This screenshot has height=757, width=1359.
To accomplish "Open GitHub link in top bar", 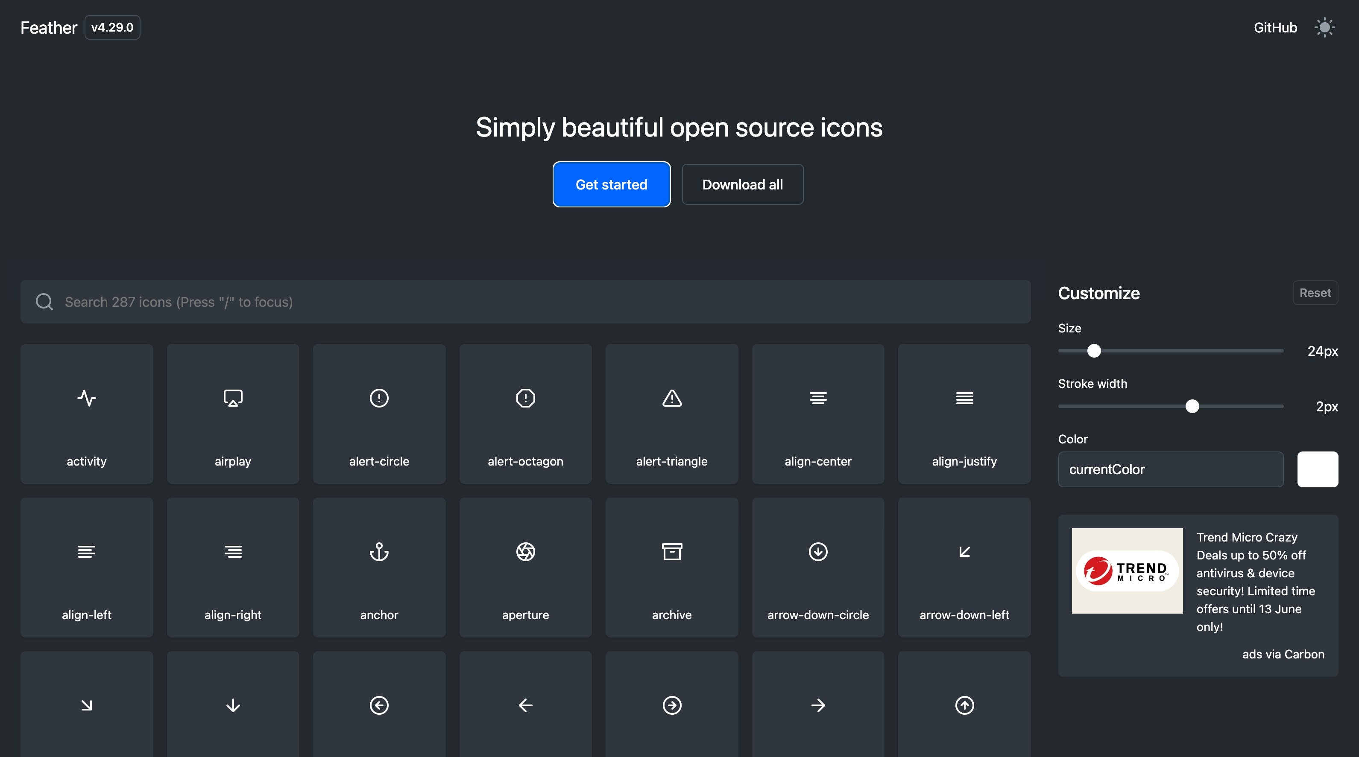I will click(1275, 26).
